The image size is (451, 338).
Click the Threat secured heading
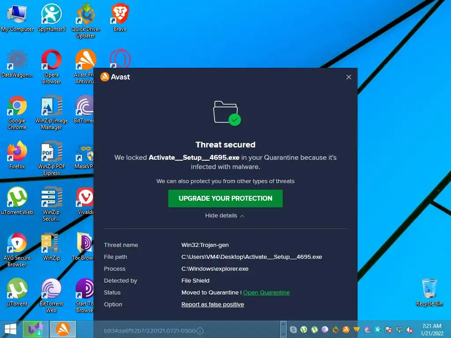click(225, 144)
